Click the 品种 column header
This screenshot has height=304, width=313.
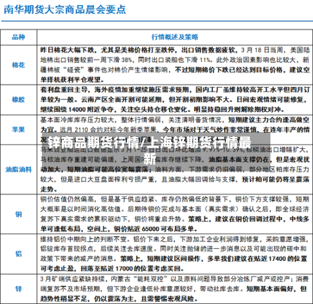(x=18, y=37)
